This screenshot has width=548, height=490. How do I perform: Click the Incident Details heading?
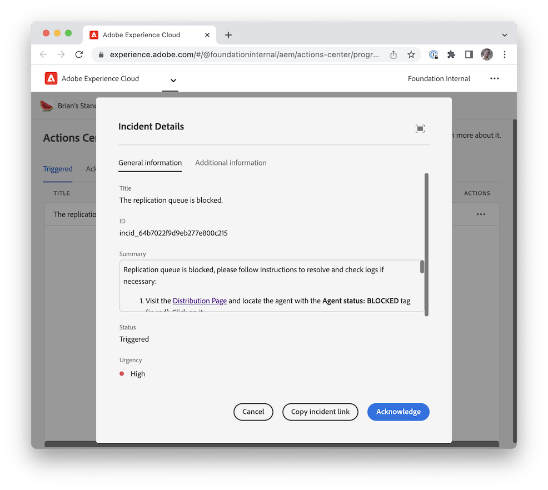[151, 127]
